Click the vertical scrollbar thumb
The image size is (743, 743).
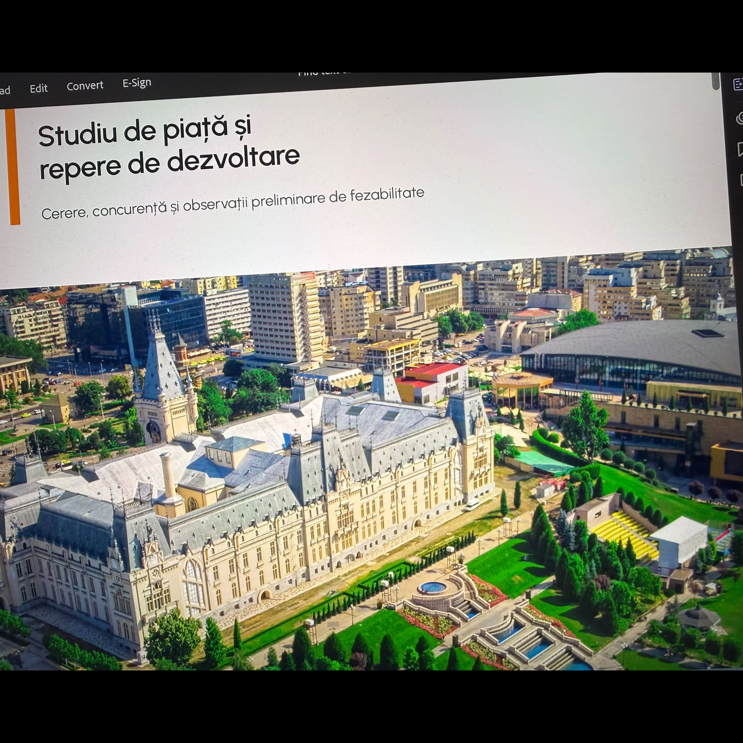click(716, 81)
